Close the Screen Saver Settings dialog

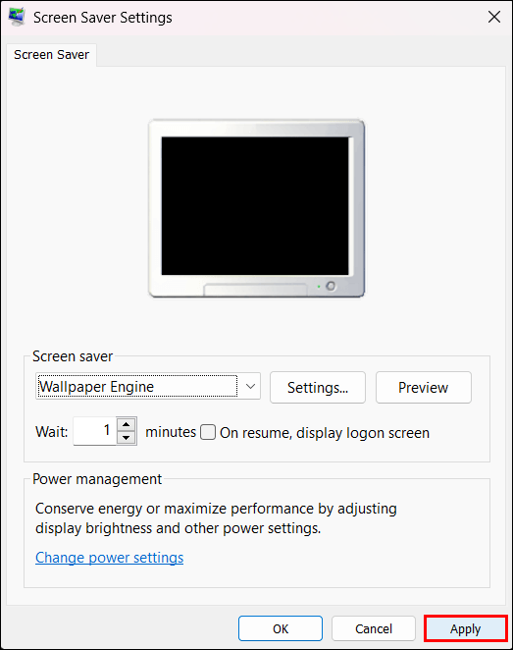(494, 17)
